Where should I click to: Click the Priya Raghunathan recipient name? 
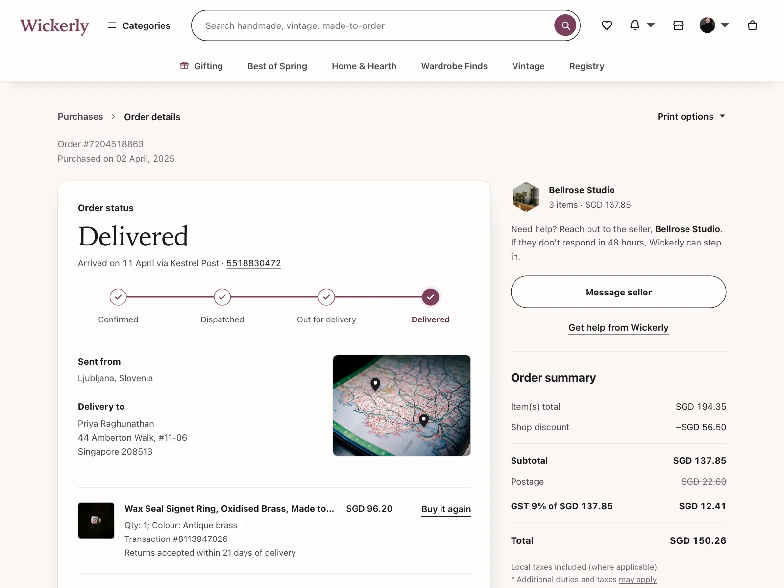[116, 424]
